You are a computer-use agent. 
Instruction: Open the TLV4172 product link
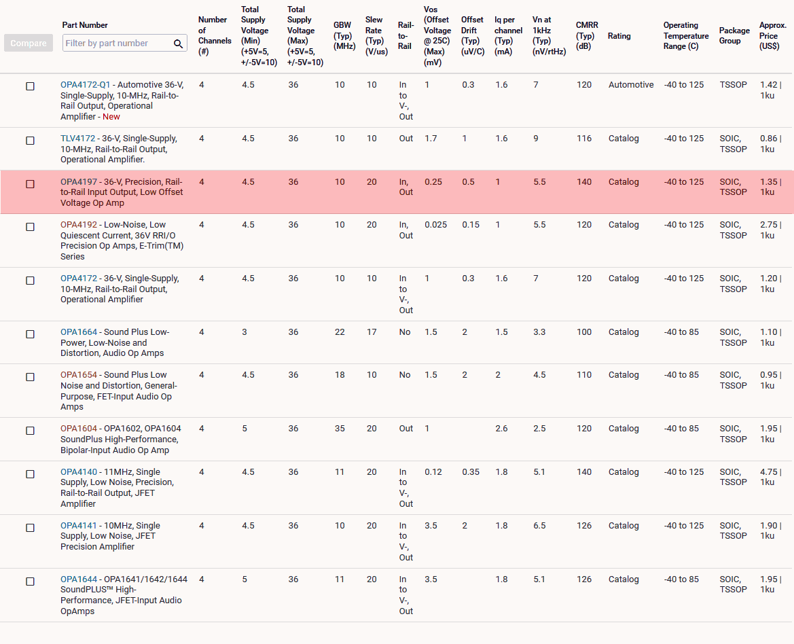(78, 139)
